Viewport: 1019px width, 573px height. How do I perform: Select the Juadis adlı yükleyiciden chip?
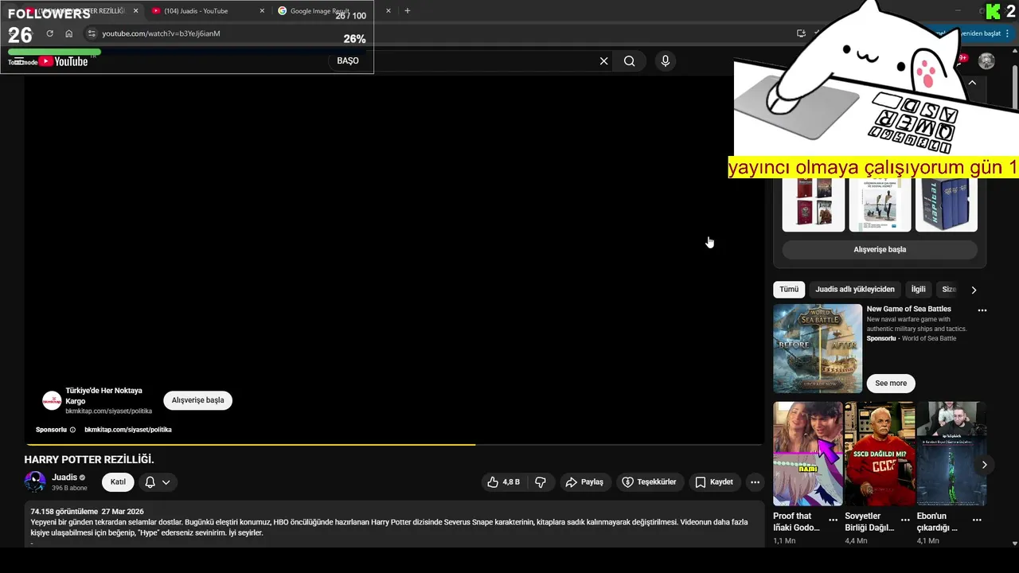tap(855, 289)
